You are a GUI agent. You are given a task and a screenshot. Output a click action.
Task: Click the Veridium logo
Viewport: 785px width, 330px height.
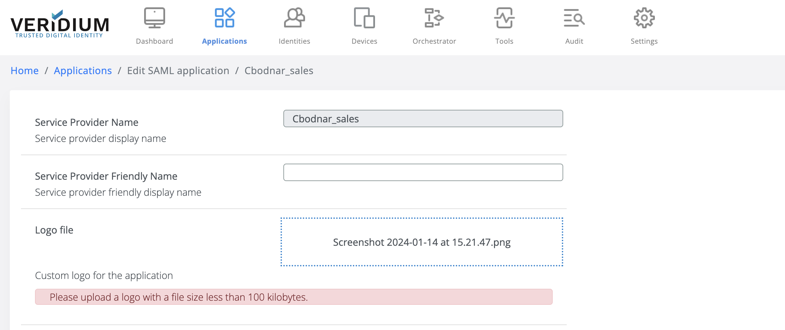(x=59, y=24)
